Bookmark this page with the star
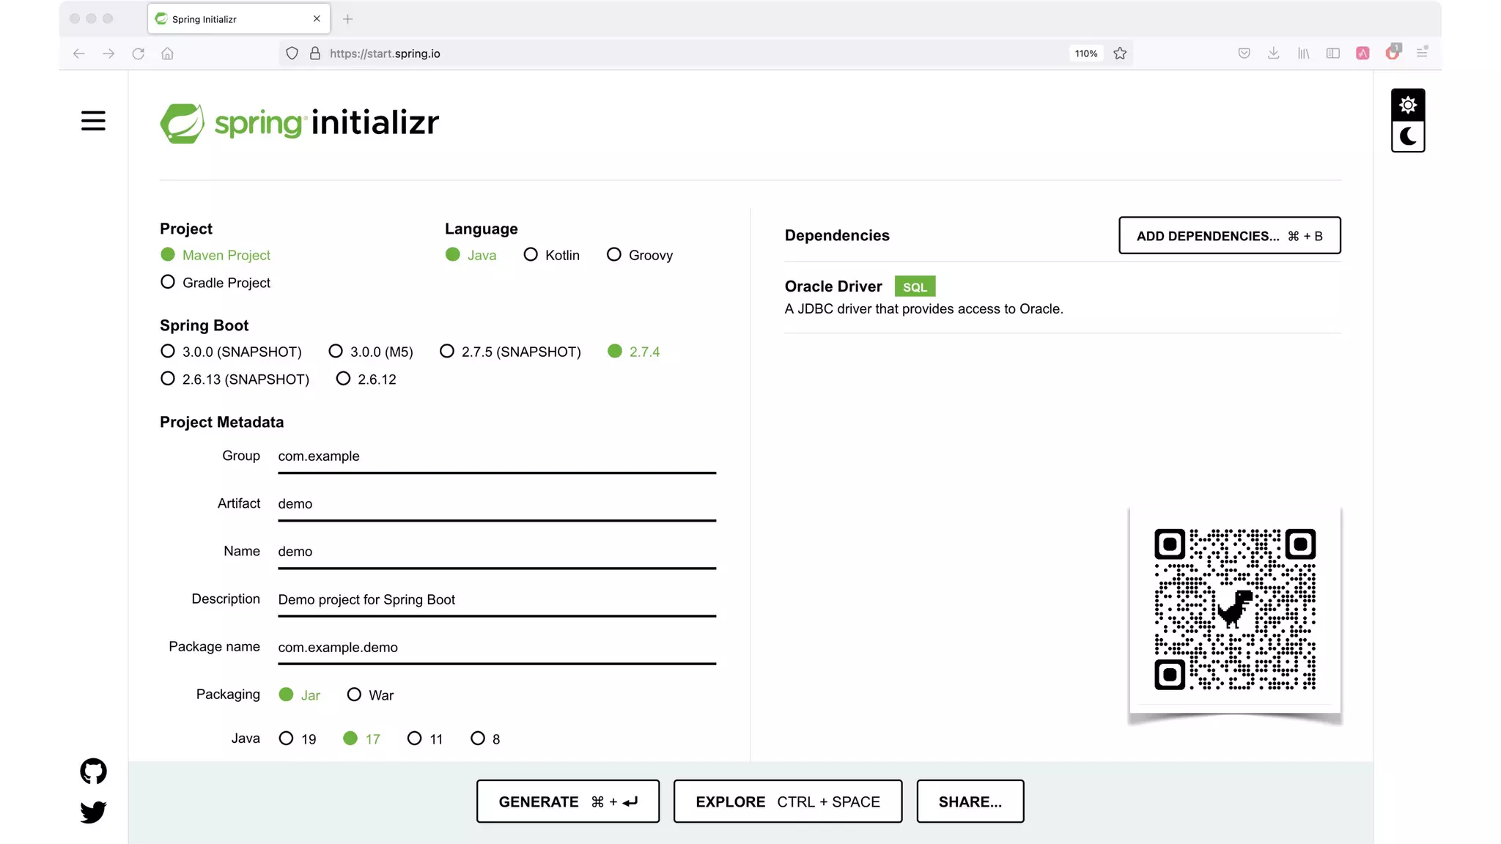The image size is (1501, 844). pyautogui.click(x=1120, y=53)
